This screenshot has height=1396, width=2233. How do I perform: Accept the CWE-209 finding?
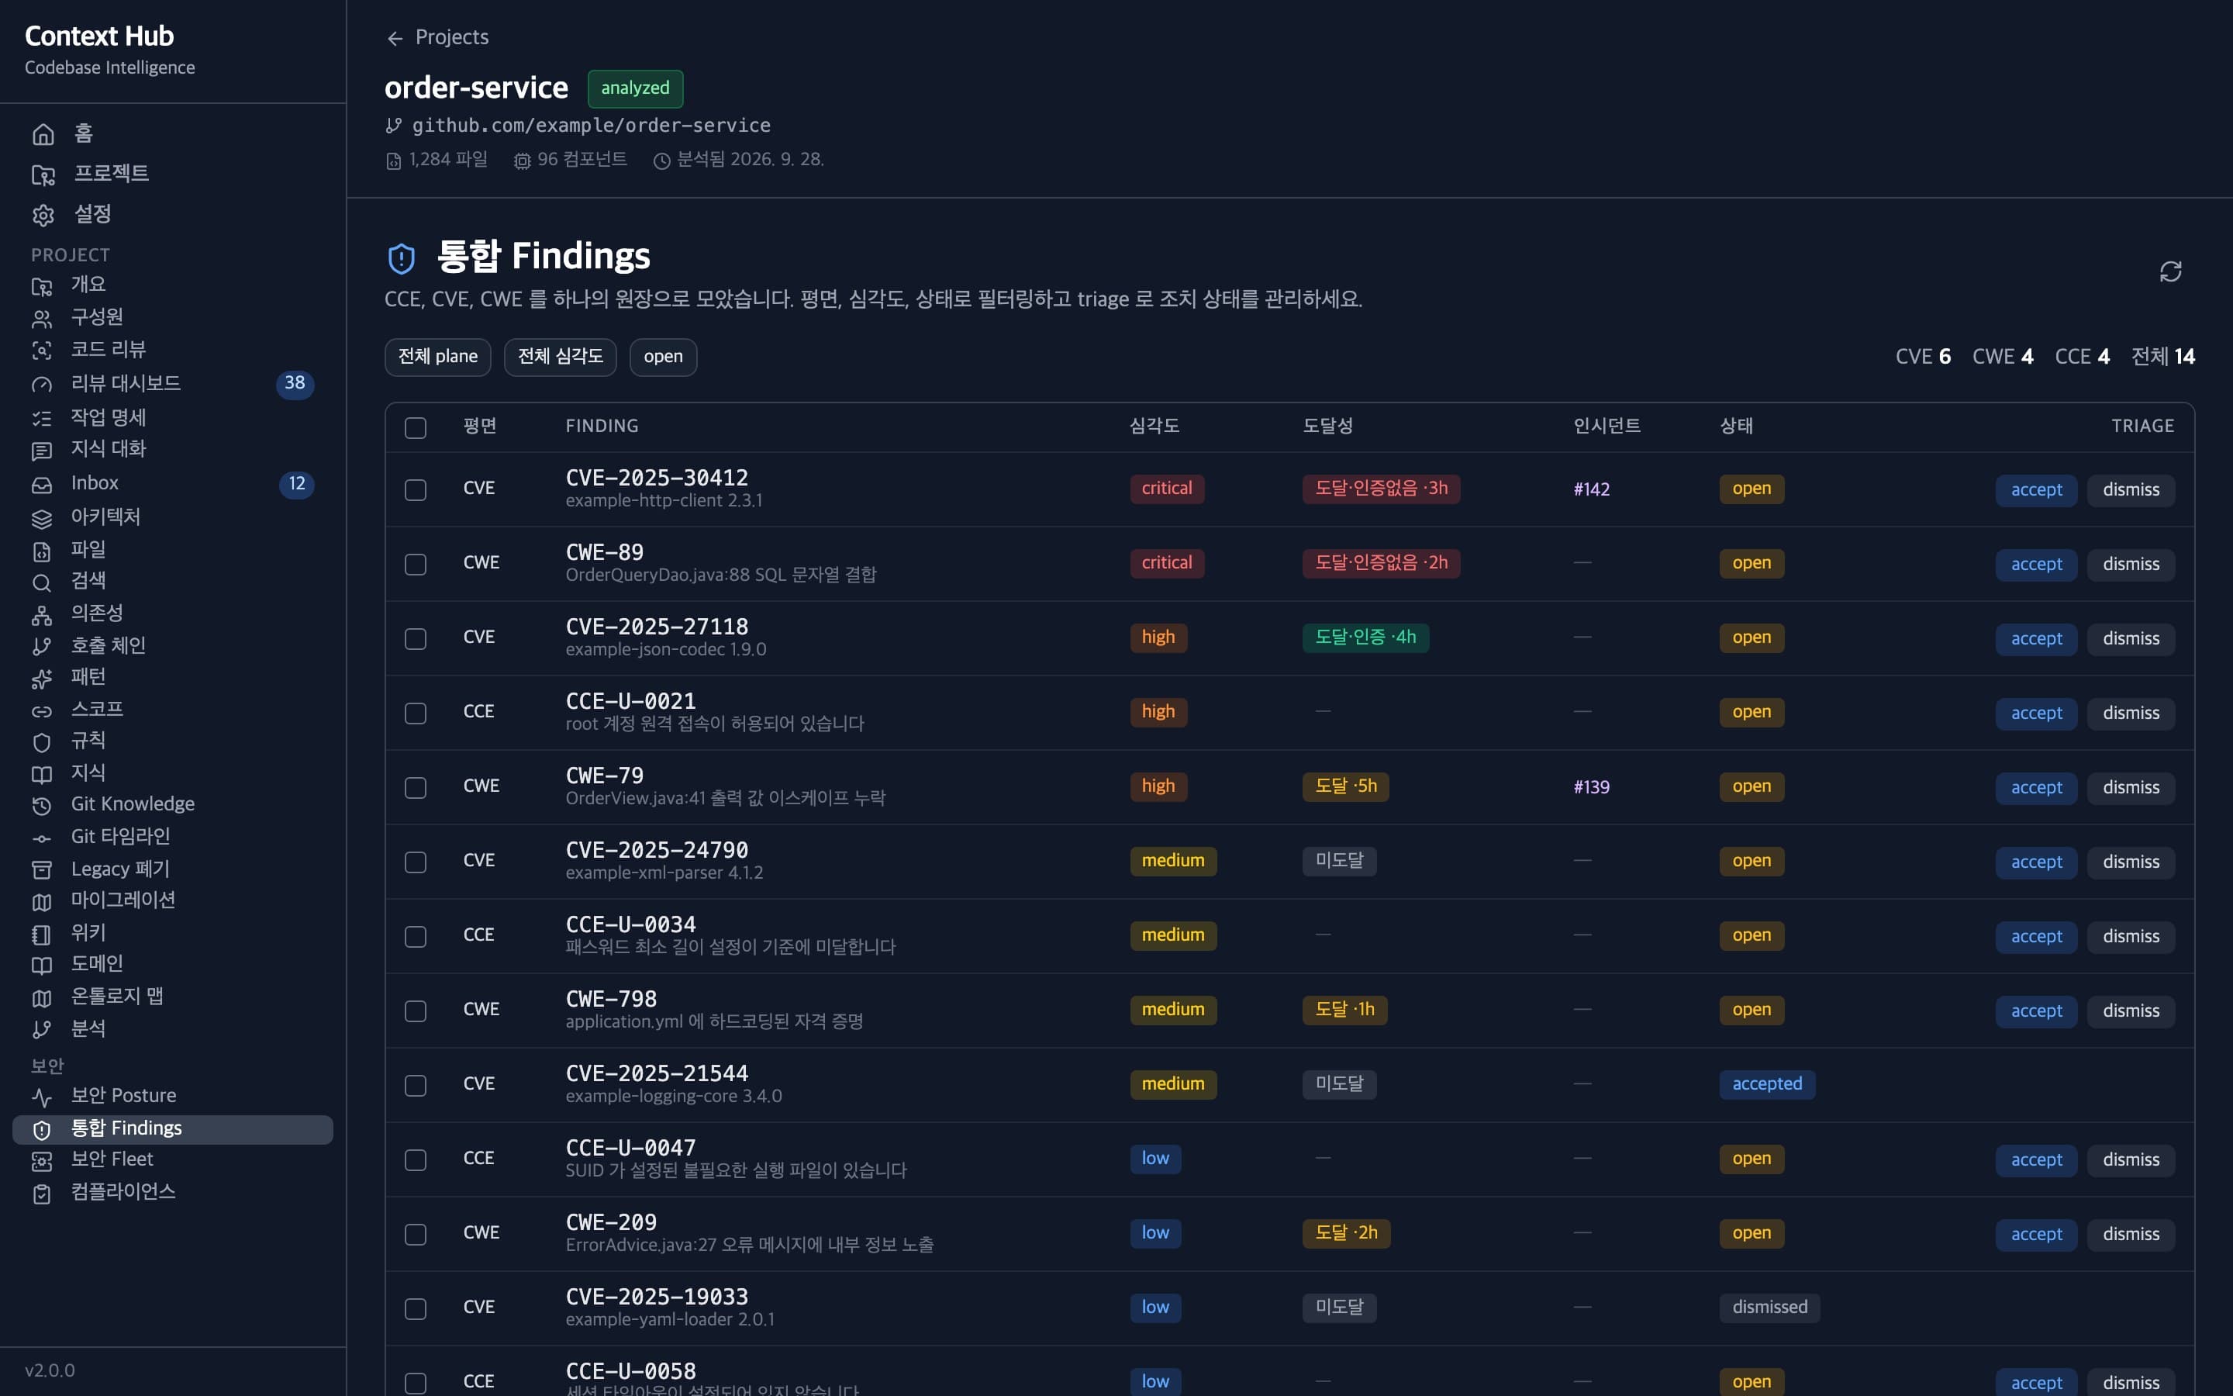(x=2035, y=1233)
